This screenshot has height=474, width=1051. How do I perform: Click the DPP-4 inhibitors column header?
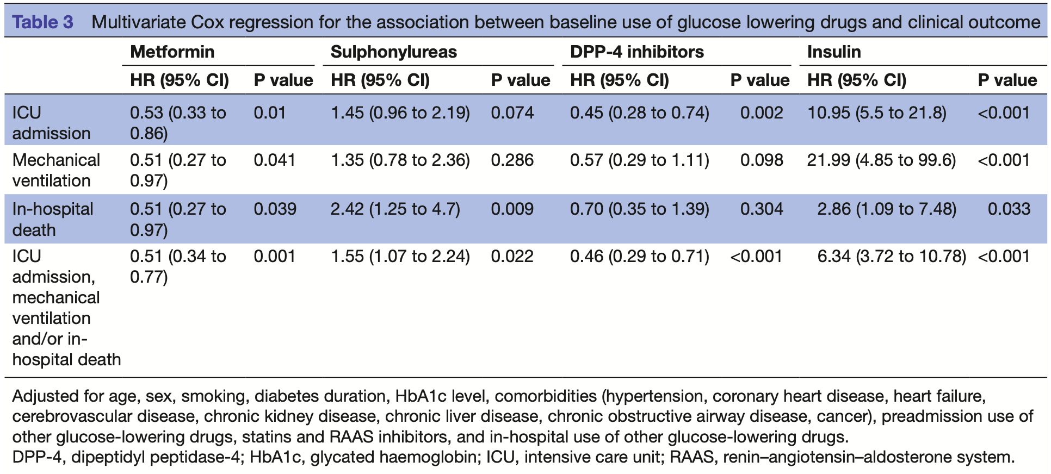pos(636,52)
